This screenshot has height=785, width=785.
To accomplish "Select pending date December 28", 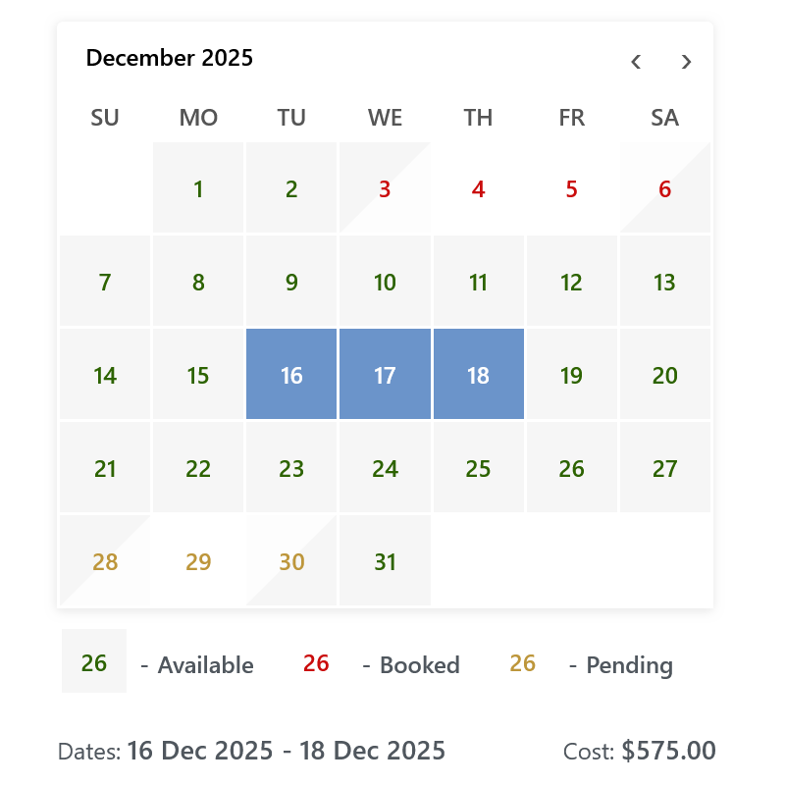I will pos(105,560).
